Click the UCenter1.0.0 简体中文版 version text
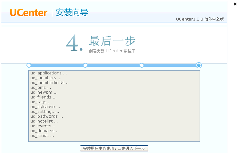Image resolution: width=238 pixels, height=153 pixels. click(200, 19)
